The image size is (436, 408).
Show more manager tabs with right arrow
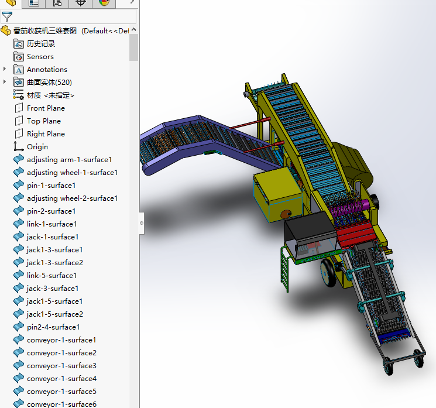point(133,3)
